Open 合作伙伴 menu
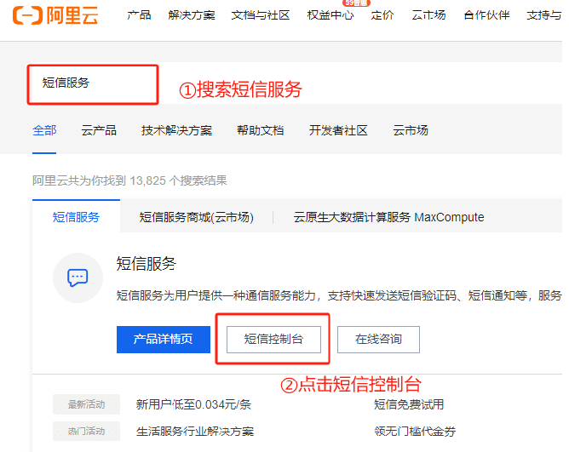Screen dimensions: 569x452 point(486,15)
